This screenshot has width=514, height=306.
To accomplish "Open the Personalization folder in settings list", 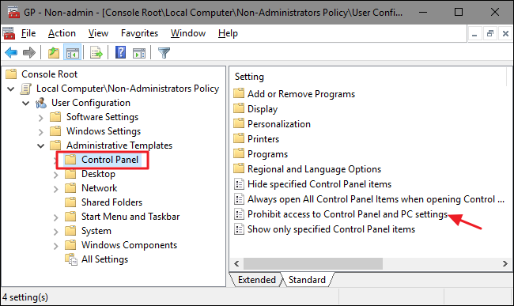I will point(272,124).
